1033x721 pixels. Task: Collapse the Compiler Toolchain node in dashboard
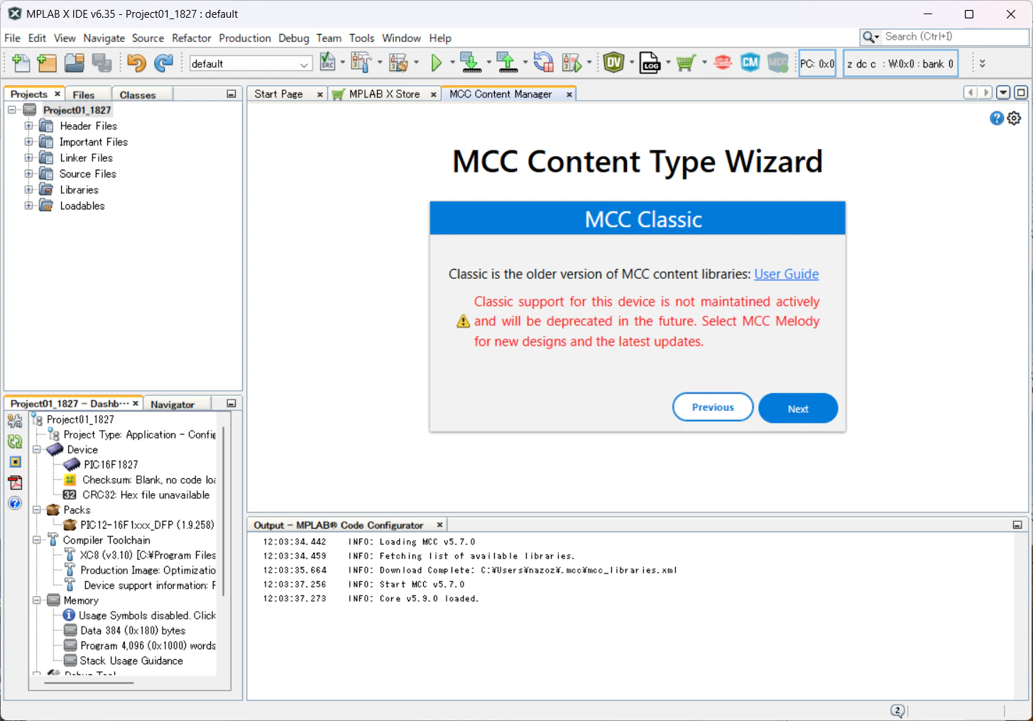click(x=36, y=540)
